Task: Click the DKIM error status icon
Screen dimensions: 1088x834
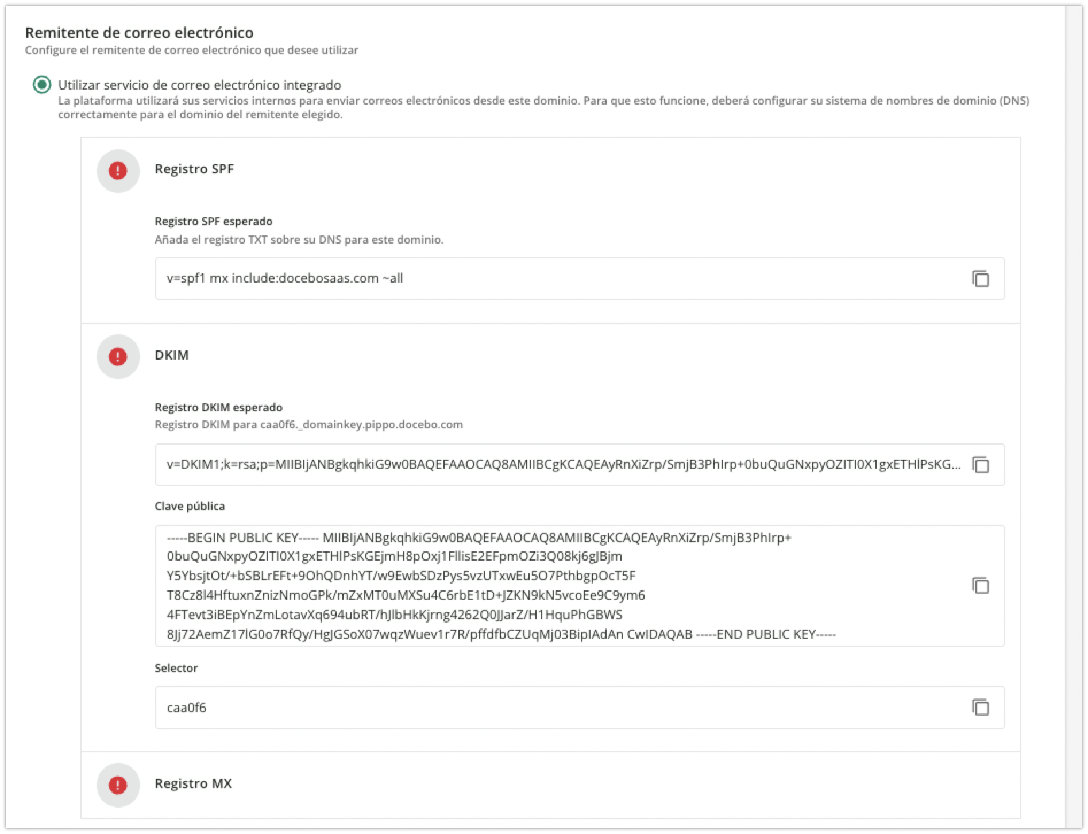Action: tap(118, 357)
